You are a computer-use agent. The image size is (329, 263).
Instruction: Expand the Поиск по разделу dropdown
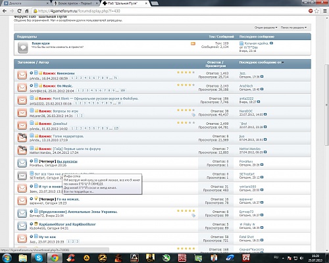(293, 28)
